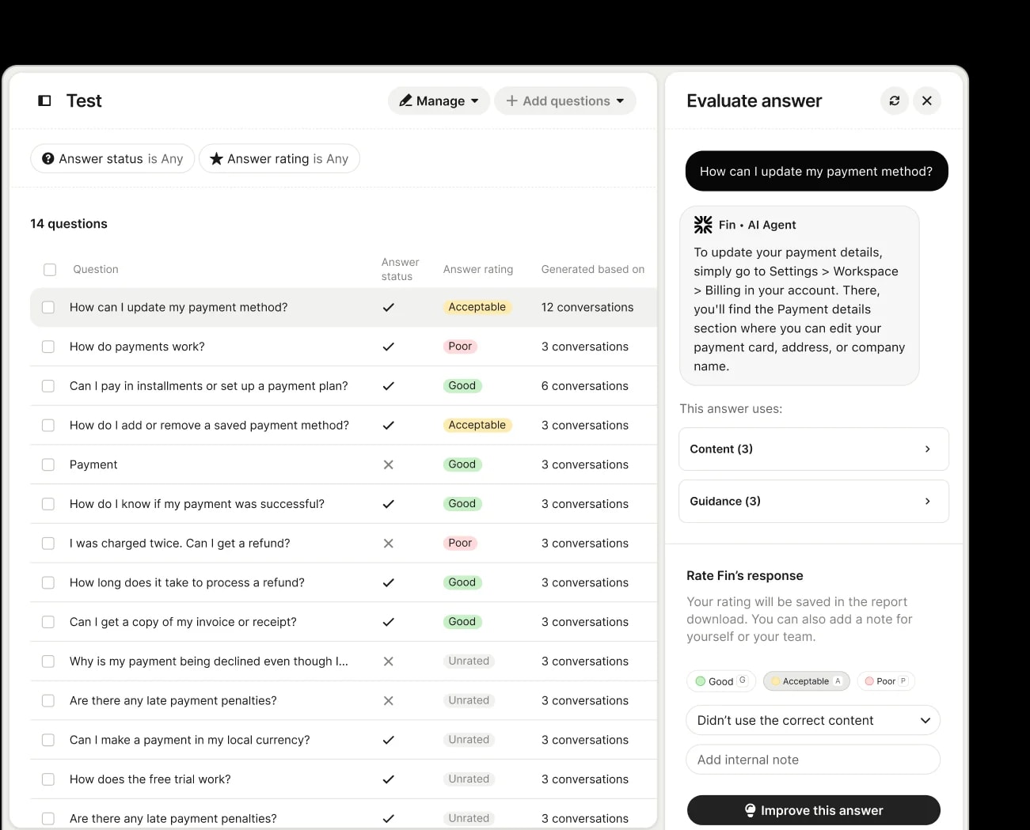The height and width of the screenshot is (830, 1030).
Task: Close the Evaluate answer panel
Action: click(927, 100)
